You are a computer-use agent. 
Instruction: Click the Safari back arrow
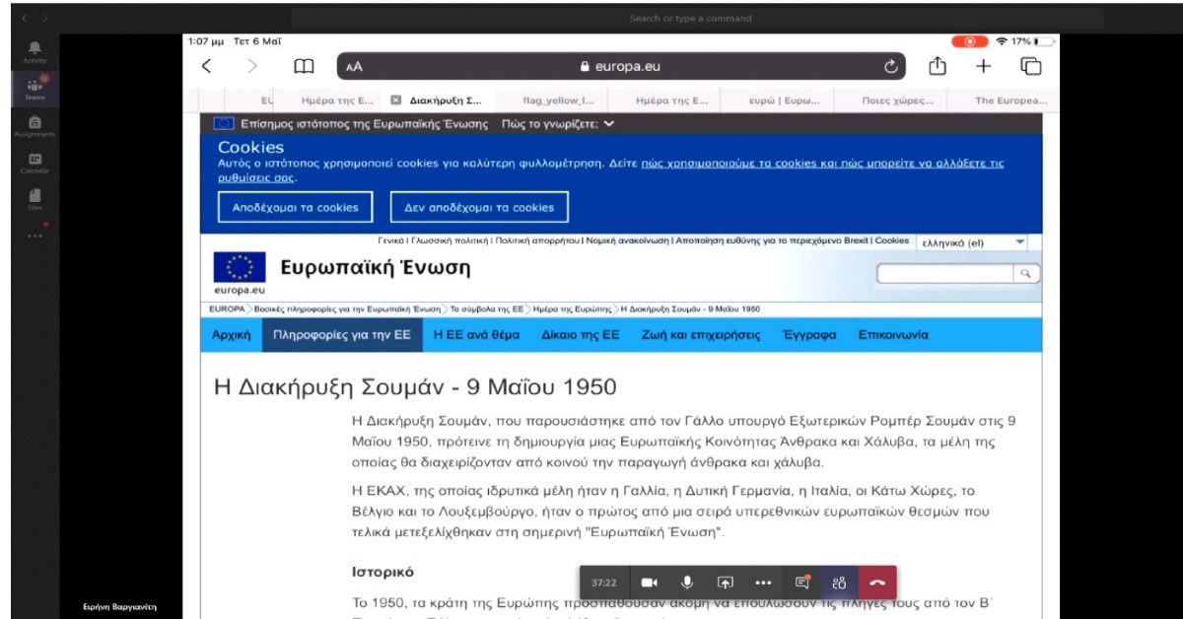206,66
